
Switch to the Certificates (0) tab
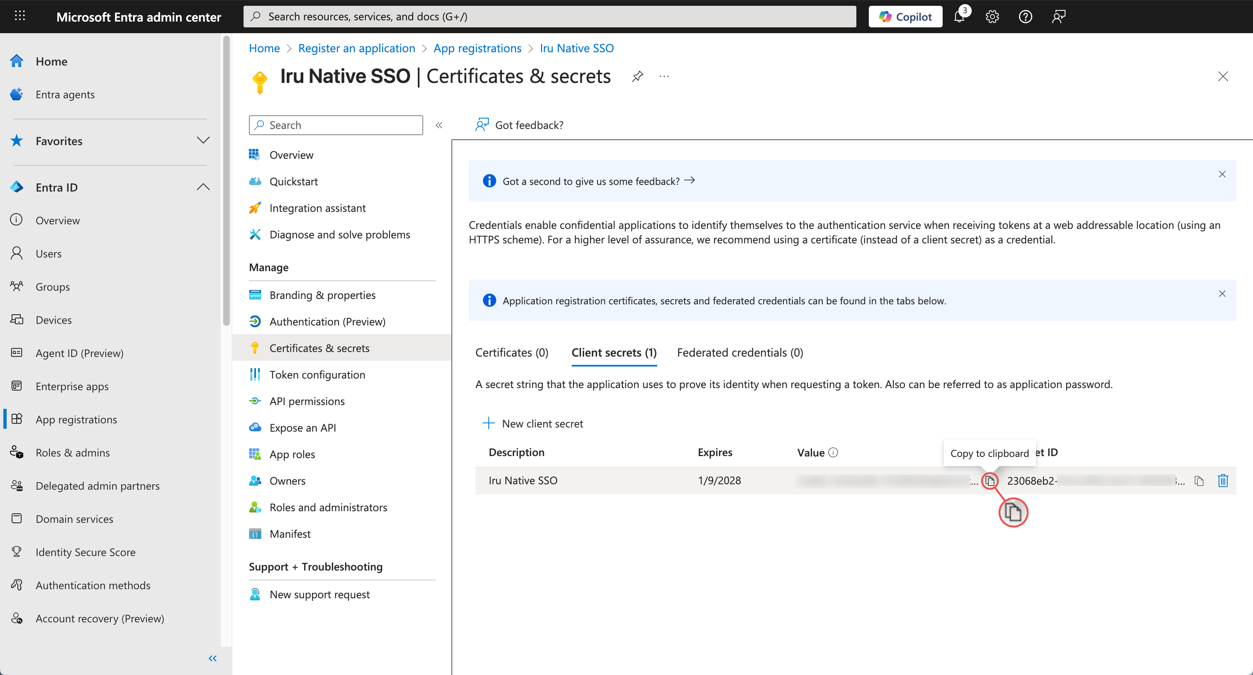[512, 352]
